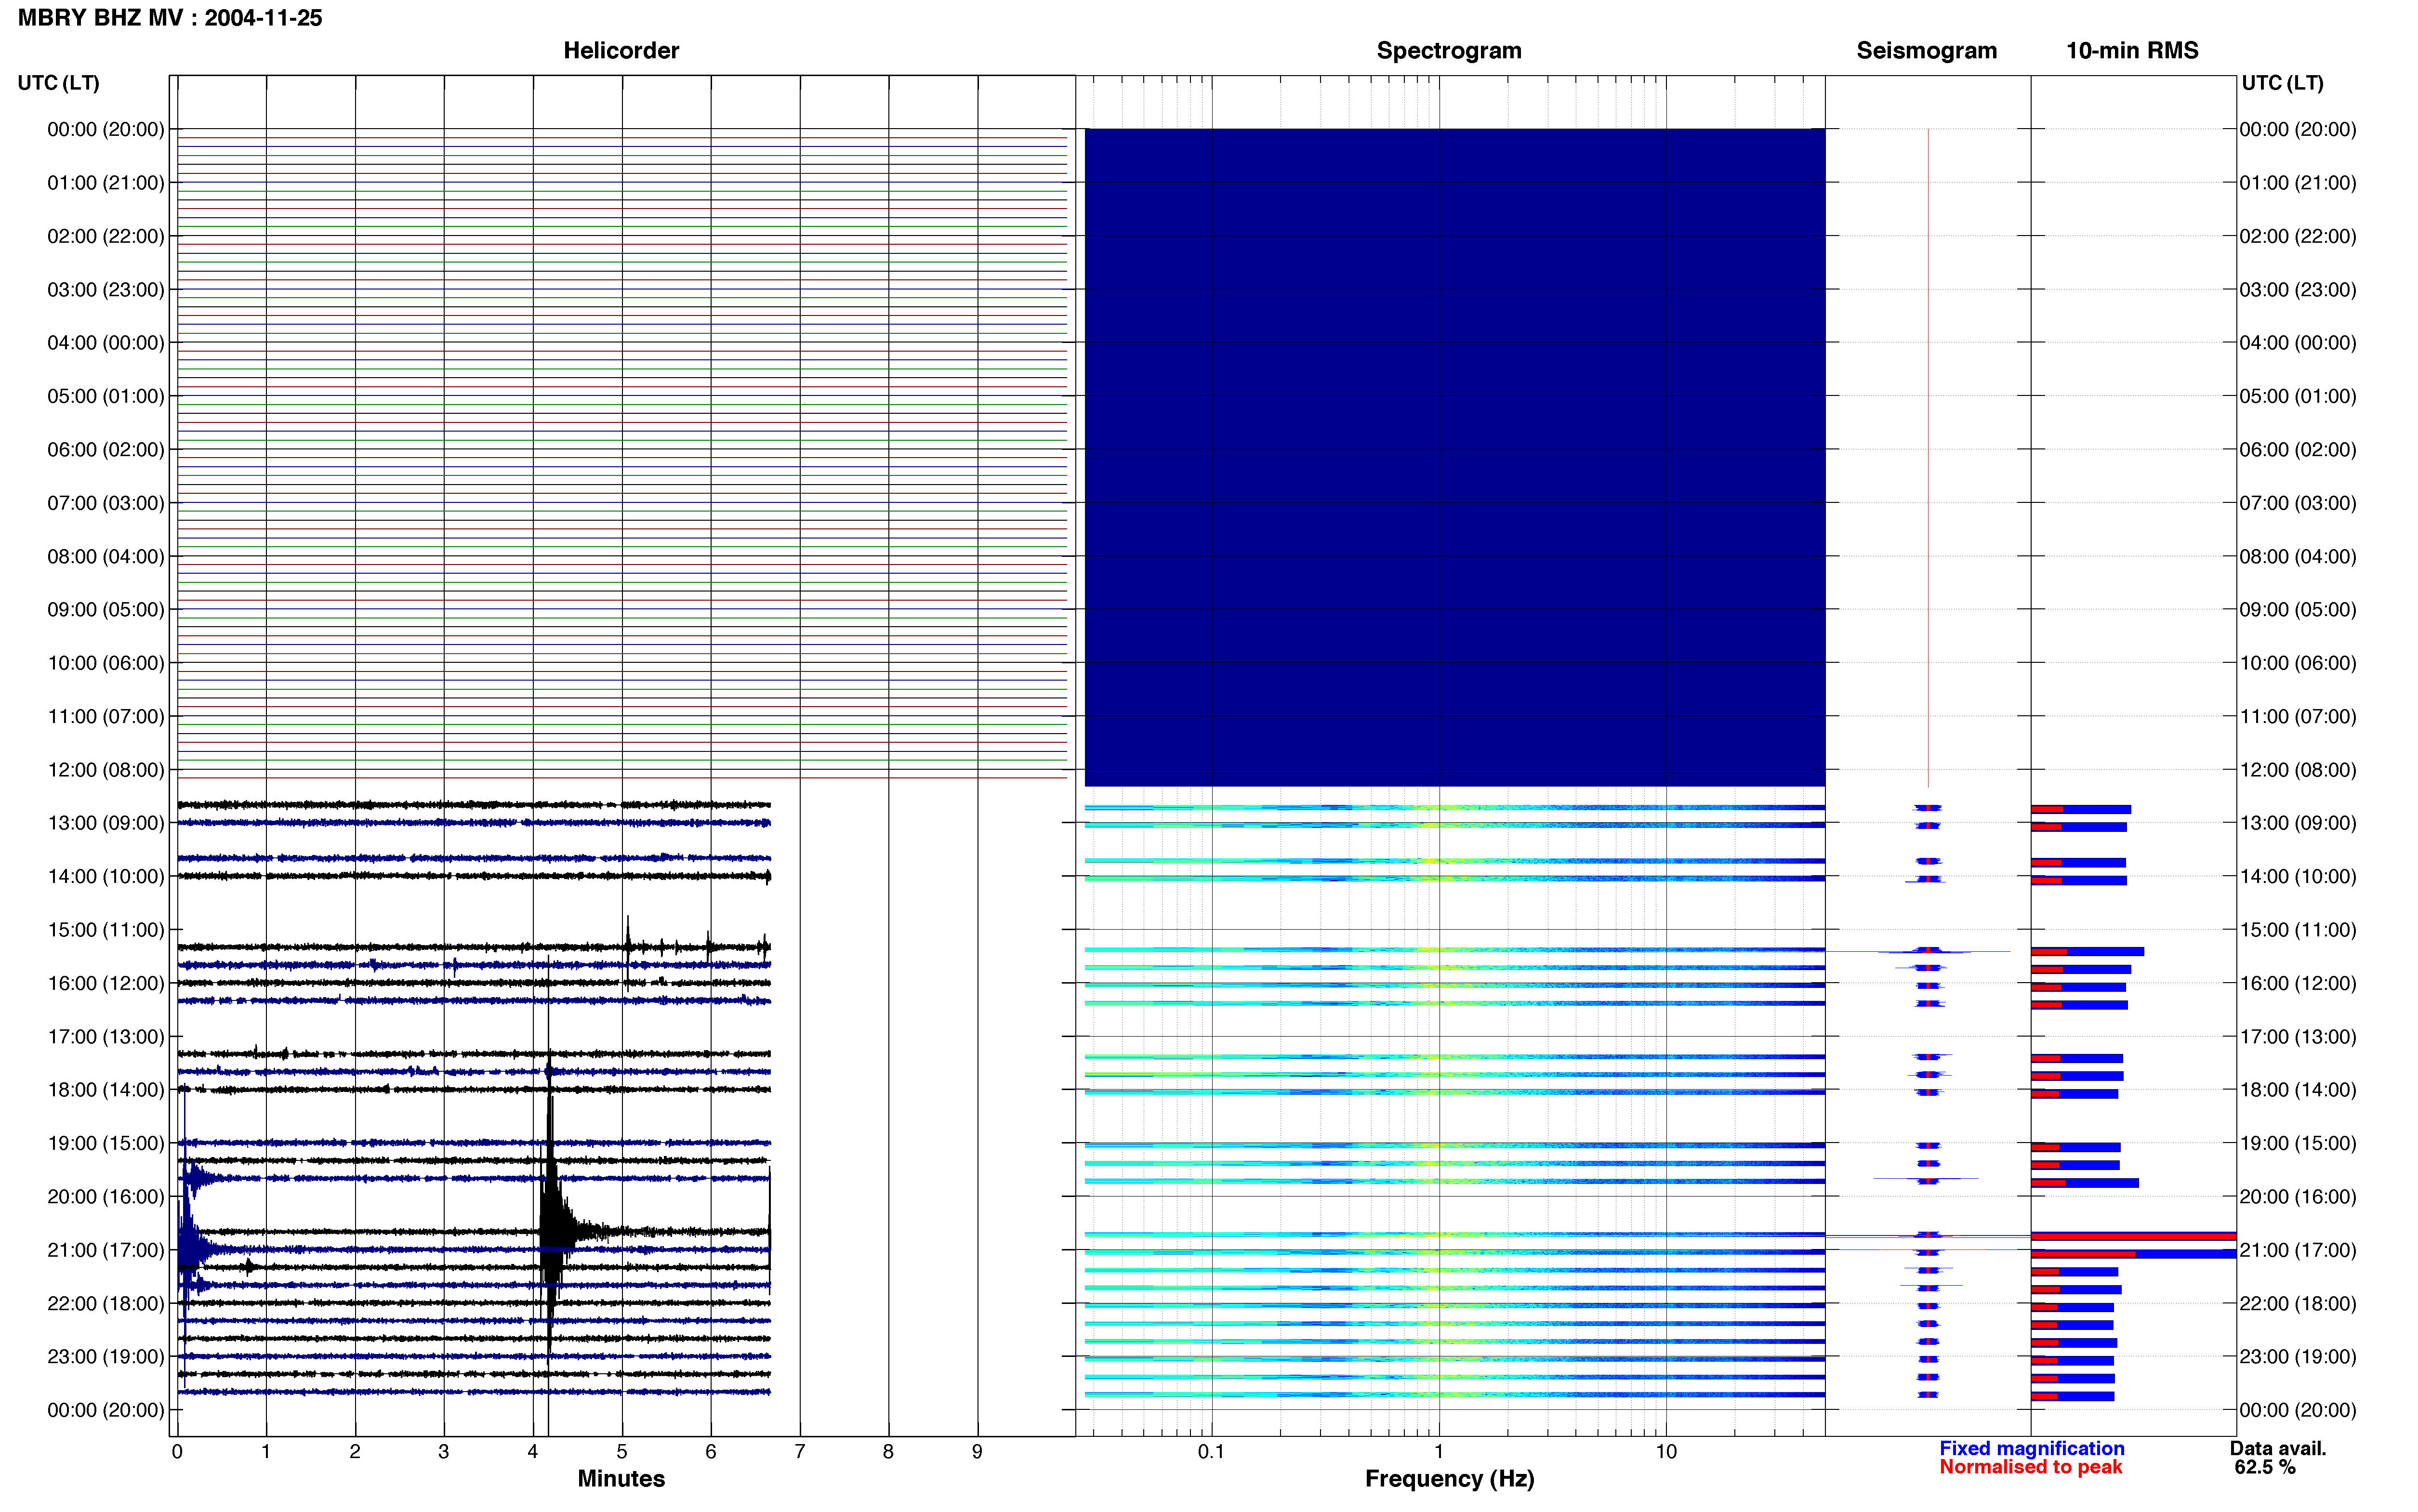Click the "2" tick on the Minutes axis

point(355,1452)
